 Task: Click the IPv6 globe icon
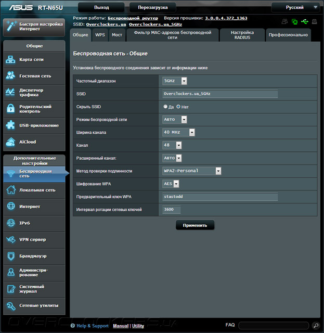point(11,223)
